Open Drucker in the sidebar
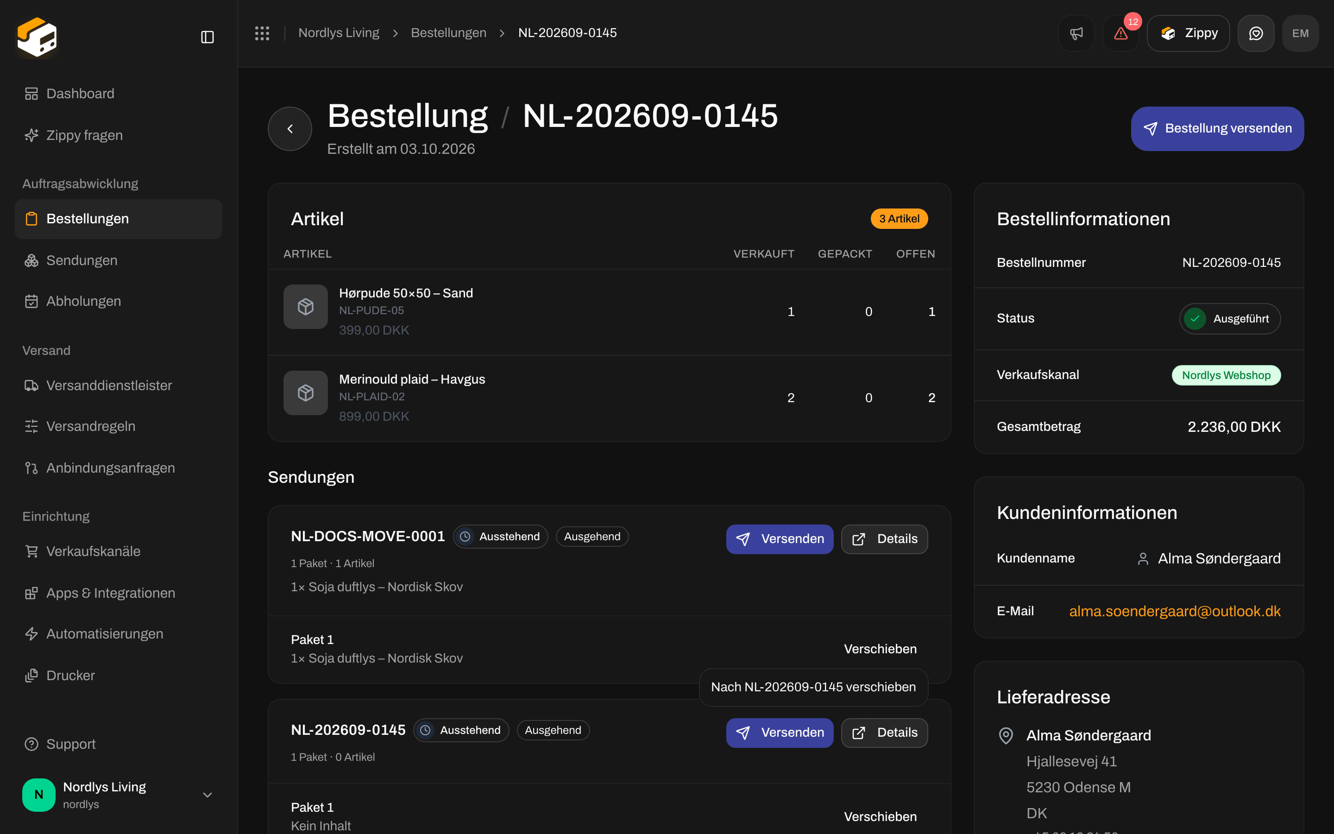1334x834 pixels. click(x=119, y=675)
